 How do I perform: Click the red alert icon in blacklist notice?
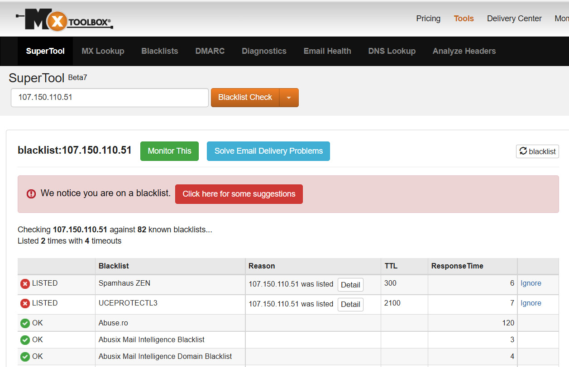tap(31, 194)
